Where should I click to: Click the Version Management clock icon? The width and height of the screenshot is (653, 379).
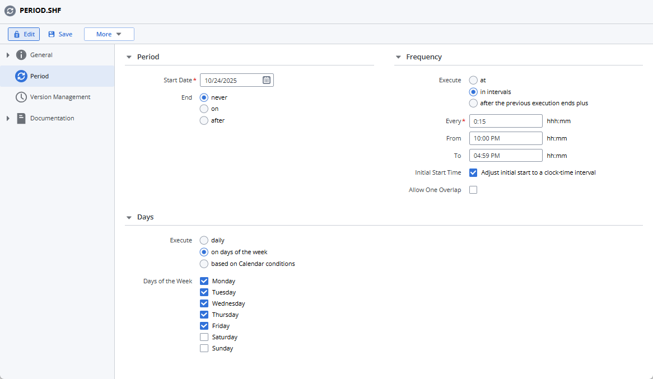[x=20, y=97]
